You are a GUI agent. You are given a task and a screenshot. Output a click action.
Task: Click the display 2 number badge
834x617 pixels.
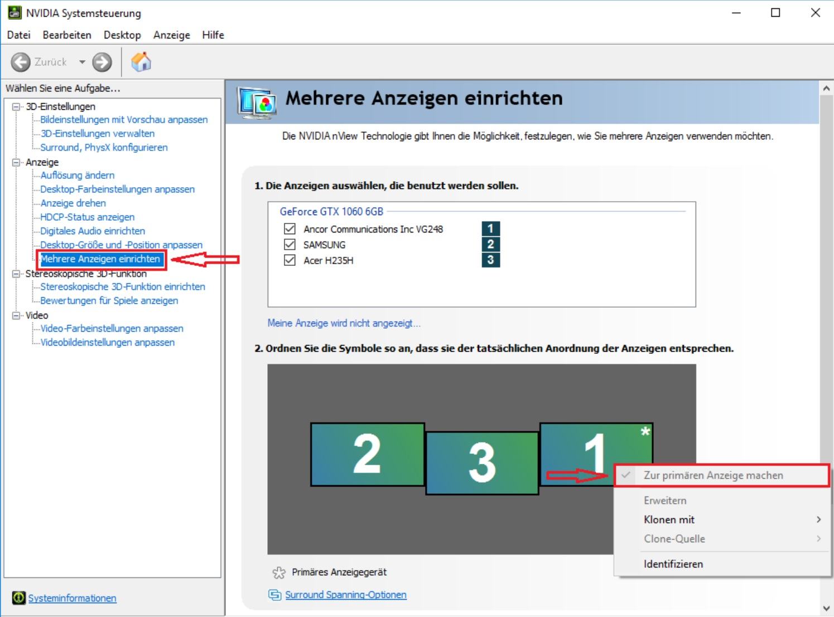(490, 244)
